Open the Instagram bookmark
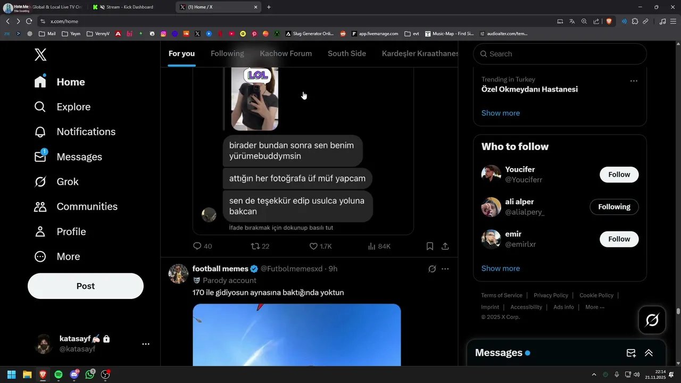 pos(164,34)
